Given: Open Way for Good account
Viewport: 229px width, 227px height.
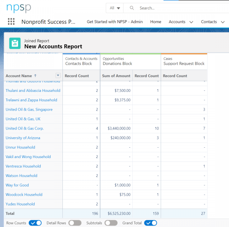Looking at the screenshot, I should tap(17, 185).
